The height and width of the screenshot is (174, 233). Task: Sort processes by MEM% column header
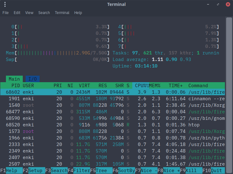155,86
